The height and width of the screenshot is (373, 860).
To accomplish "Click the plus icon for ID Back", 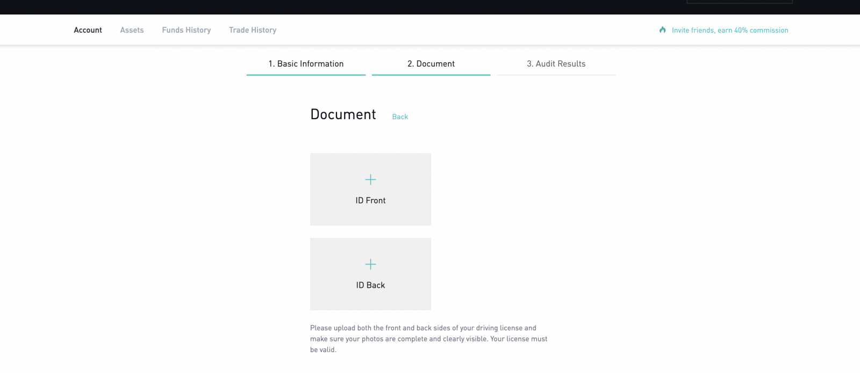I will coord(370,264).
